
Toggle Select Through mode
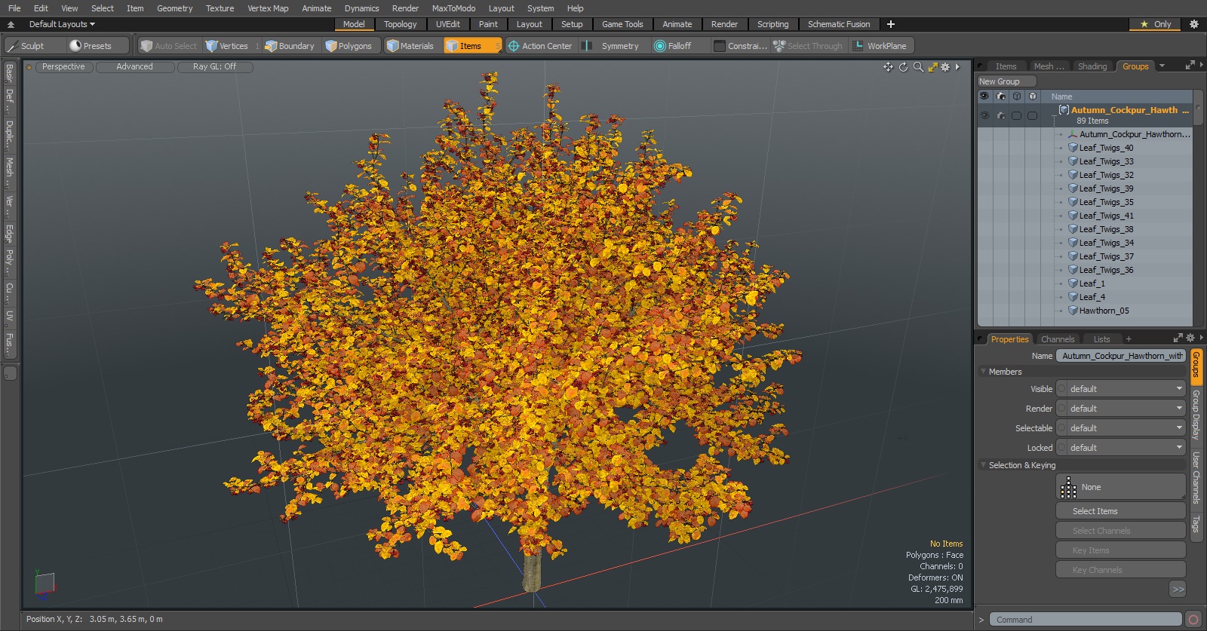click(808, 46)
